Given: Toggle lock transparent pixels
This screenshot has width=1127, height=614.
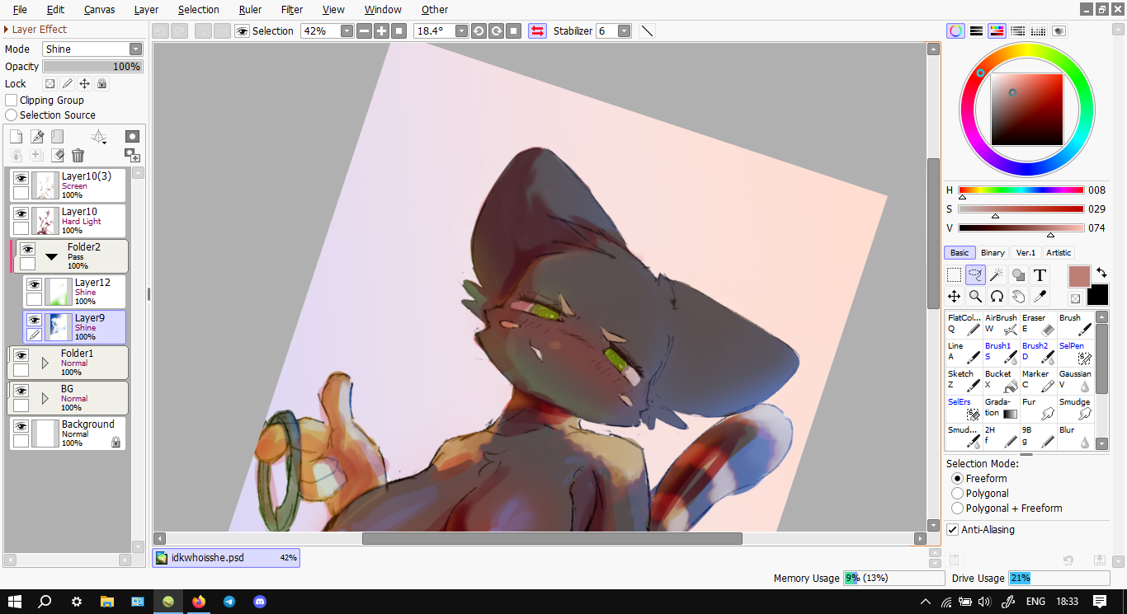Looking at the screenshot, I should 50,83.
